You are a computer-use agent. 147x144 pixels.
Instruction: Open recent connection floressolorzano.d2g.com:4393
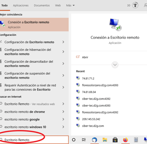pos(100,85)
